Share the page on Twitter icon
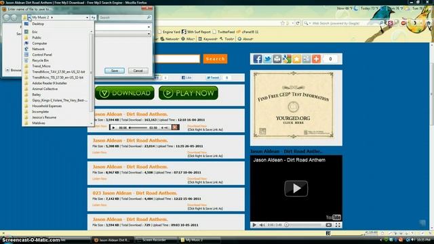Screen dimensions: 434x244 267,59
